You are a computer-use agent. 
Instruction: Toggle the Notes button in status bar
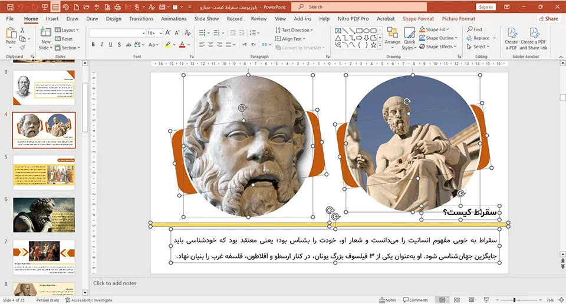388,300
